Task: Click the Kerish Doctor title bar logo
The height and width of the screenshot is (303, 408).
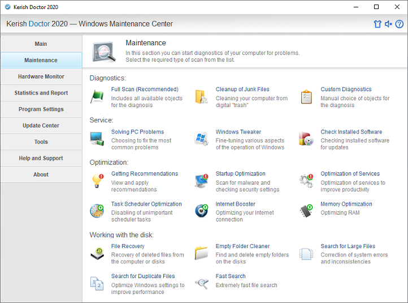Action: 8,7
